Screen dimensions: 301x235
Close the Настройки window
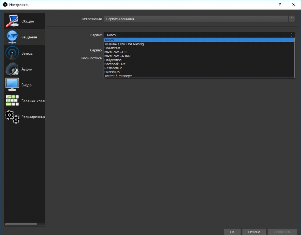click(x=293, y=4)
